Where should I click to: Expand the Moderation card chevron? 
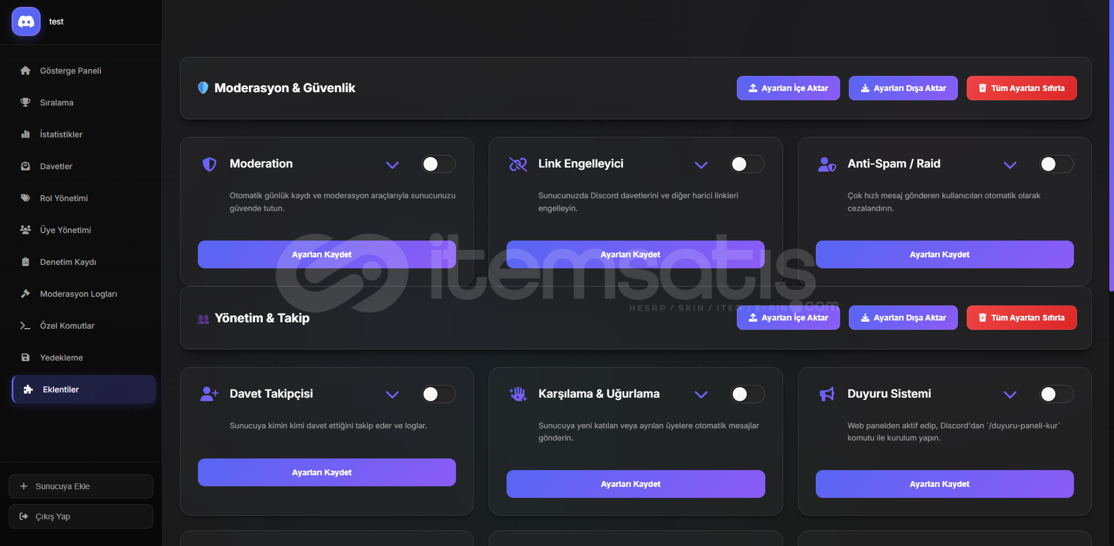tap(392, 165)
